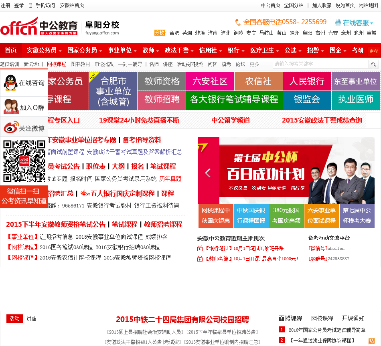381x346 pixels.
Task: Open the 考研 navigation item
Action: pyautogui.click(x=358, y=50)
